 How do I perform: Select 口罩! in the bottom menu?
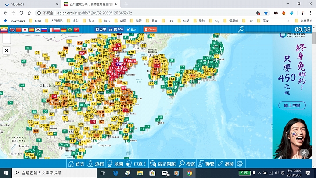coord(136,163)
